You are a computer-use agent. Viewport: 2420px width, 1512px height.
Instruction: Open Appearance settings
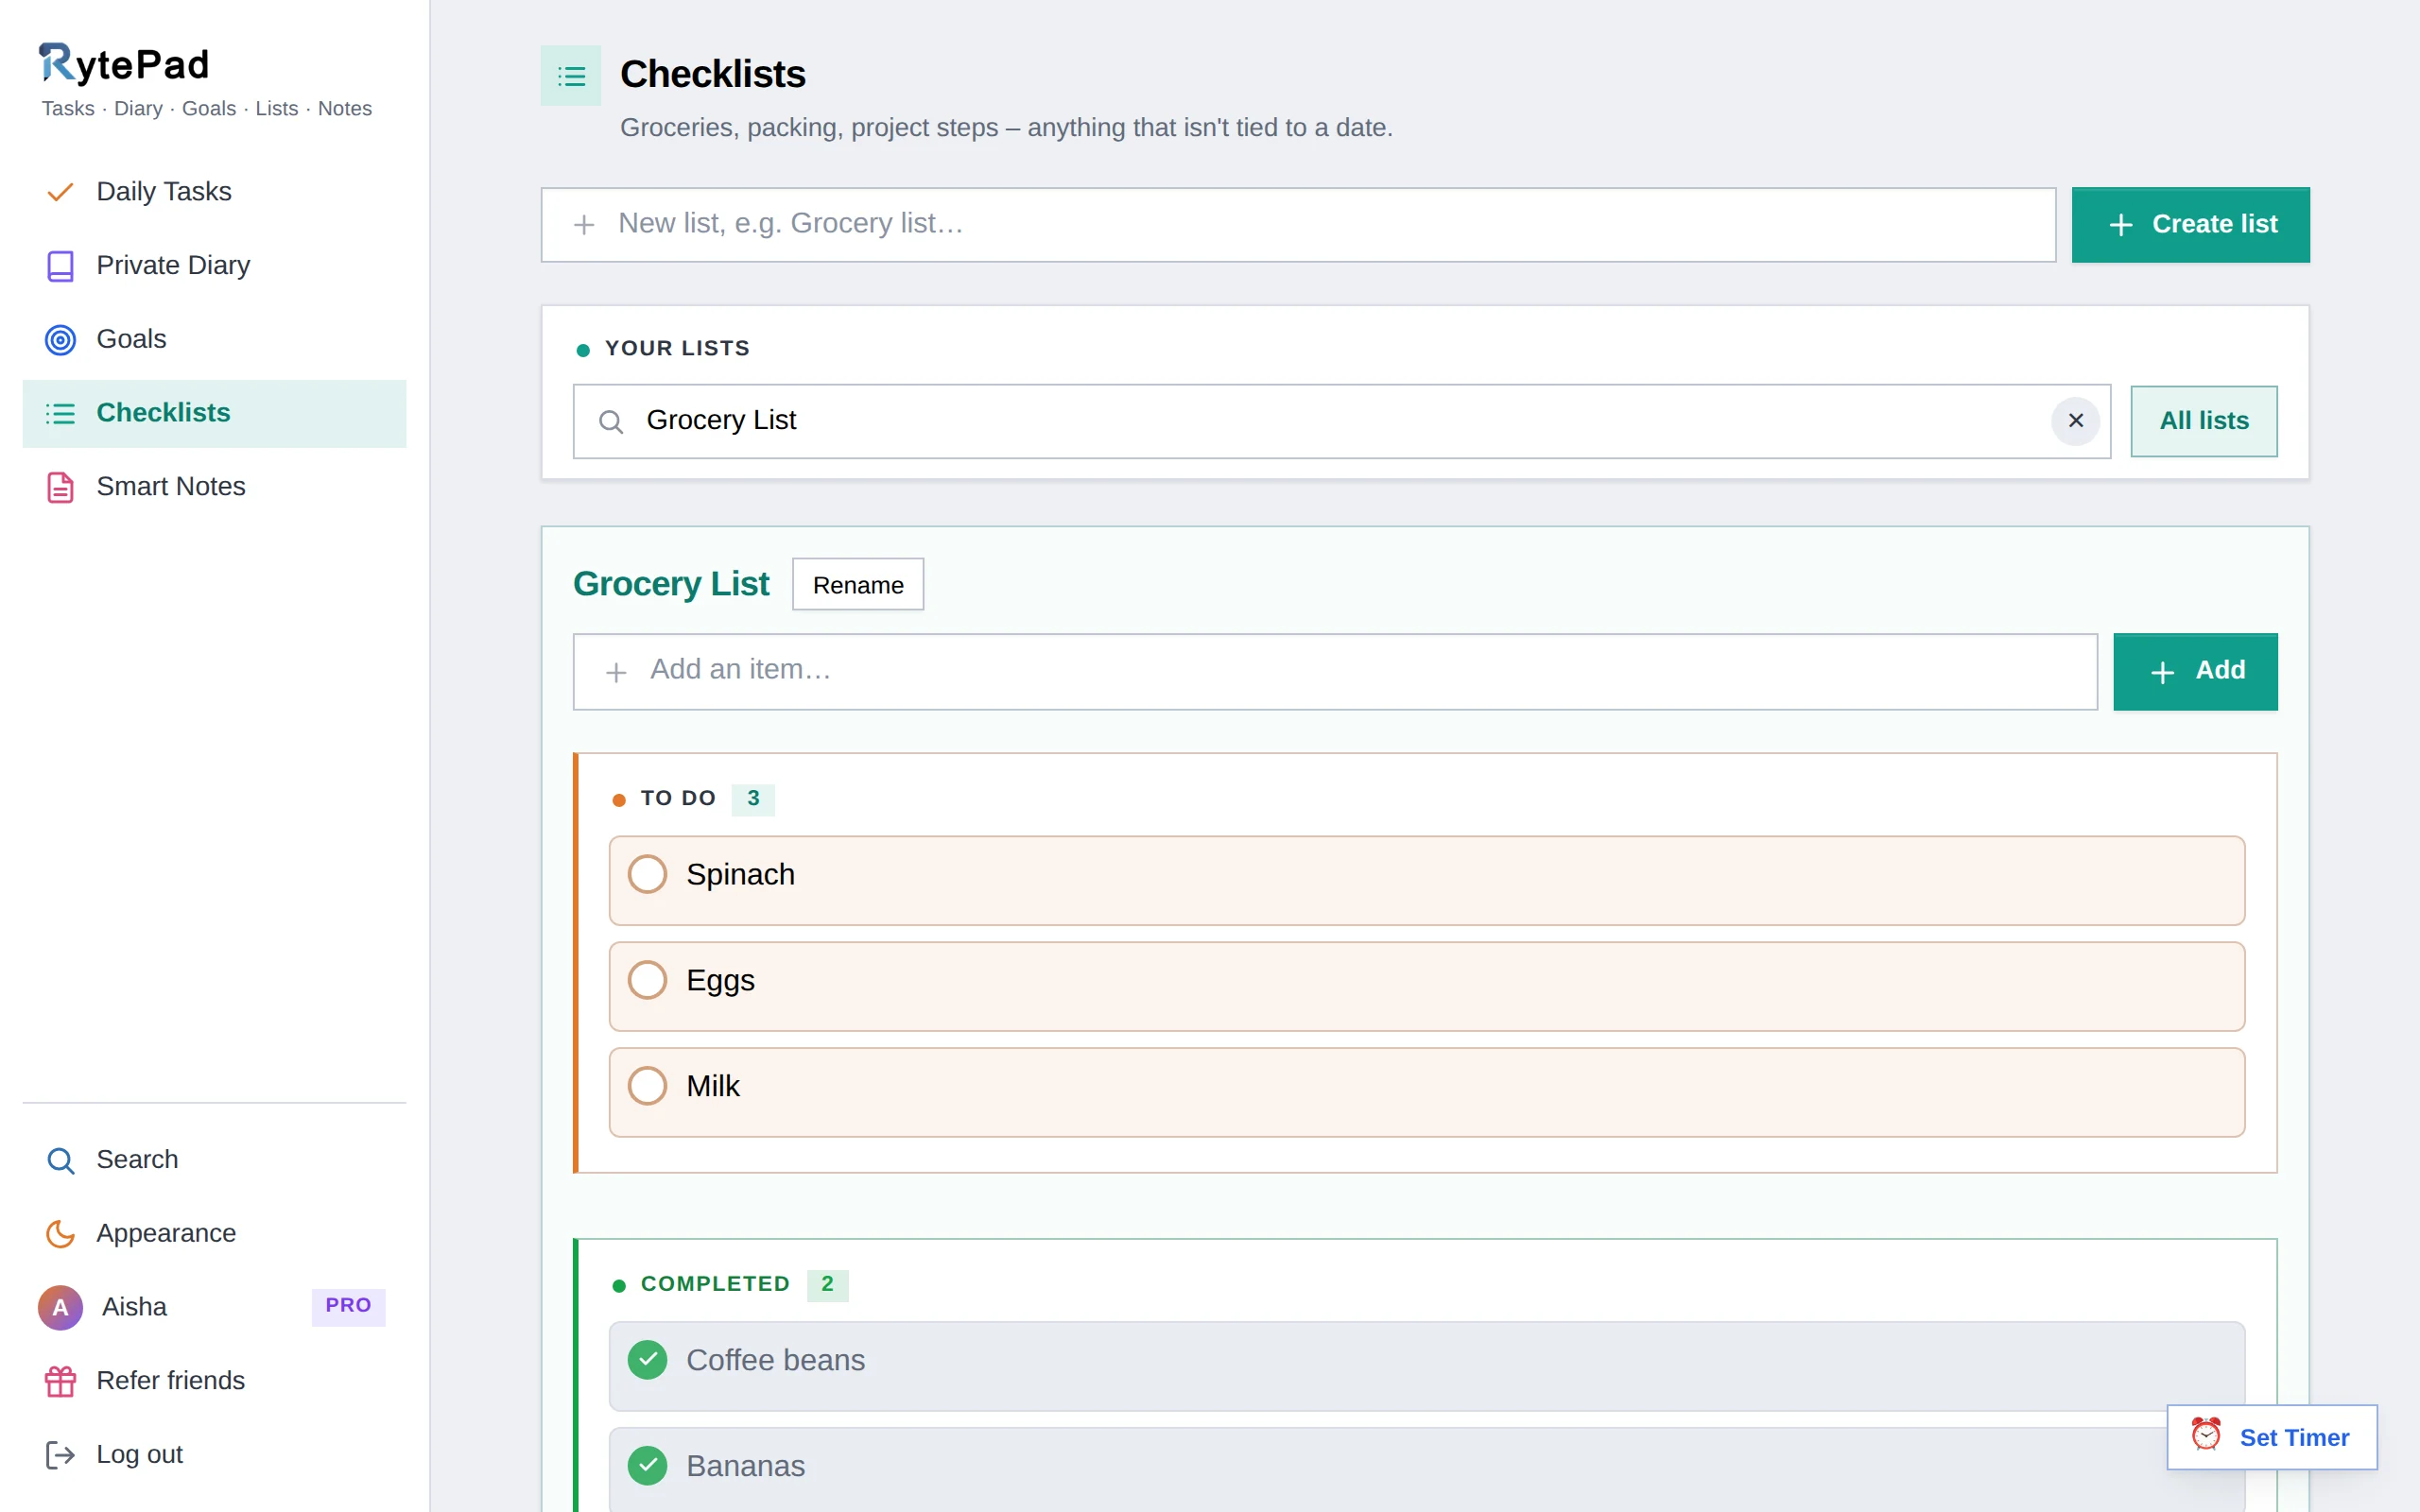[214, 1234]
